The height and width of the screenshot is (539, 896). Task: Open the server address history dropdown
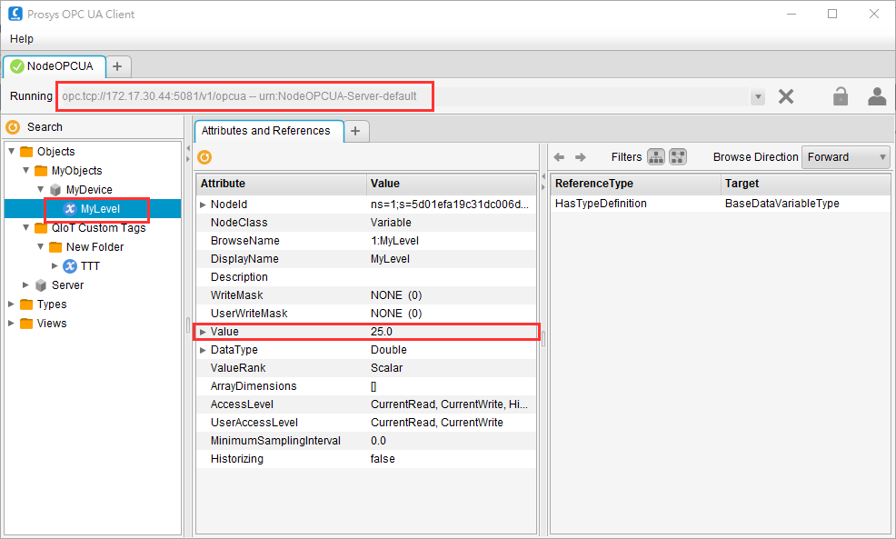click(758, 96)
